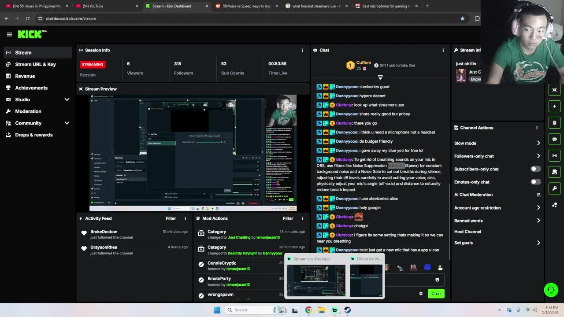Expand the Community sidebar section
This screenshot has width=564, height=317.
[x=37, y=123]
